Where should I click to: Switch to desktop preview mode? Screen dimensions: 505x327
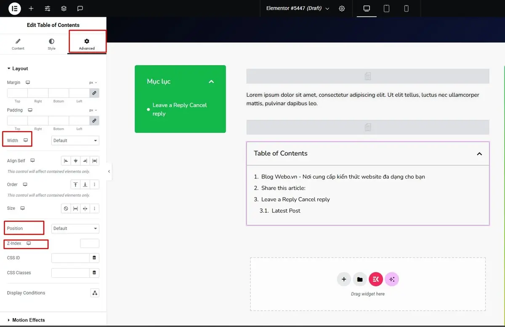coord(367,8)
